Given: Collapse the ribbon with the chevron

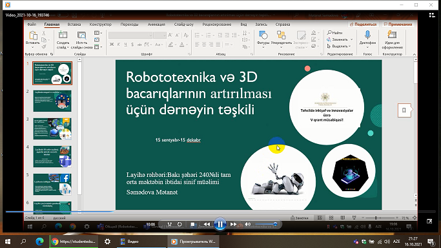Looking at the screenshot, I should 415,54.
